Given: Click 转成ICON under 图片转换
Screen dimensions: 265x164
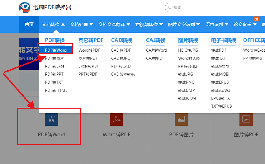Looking at the screenshot, I should (x=187, y=98).
